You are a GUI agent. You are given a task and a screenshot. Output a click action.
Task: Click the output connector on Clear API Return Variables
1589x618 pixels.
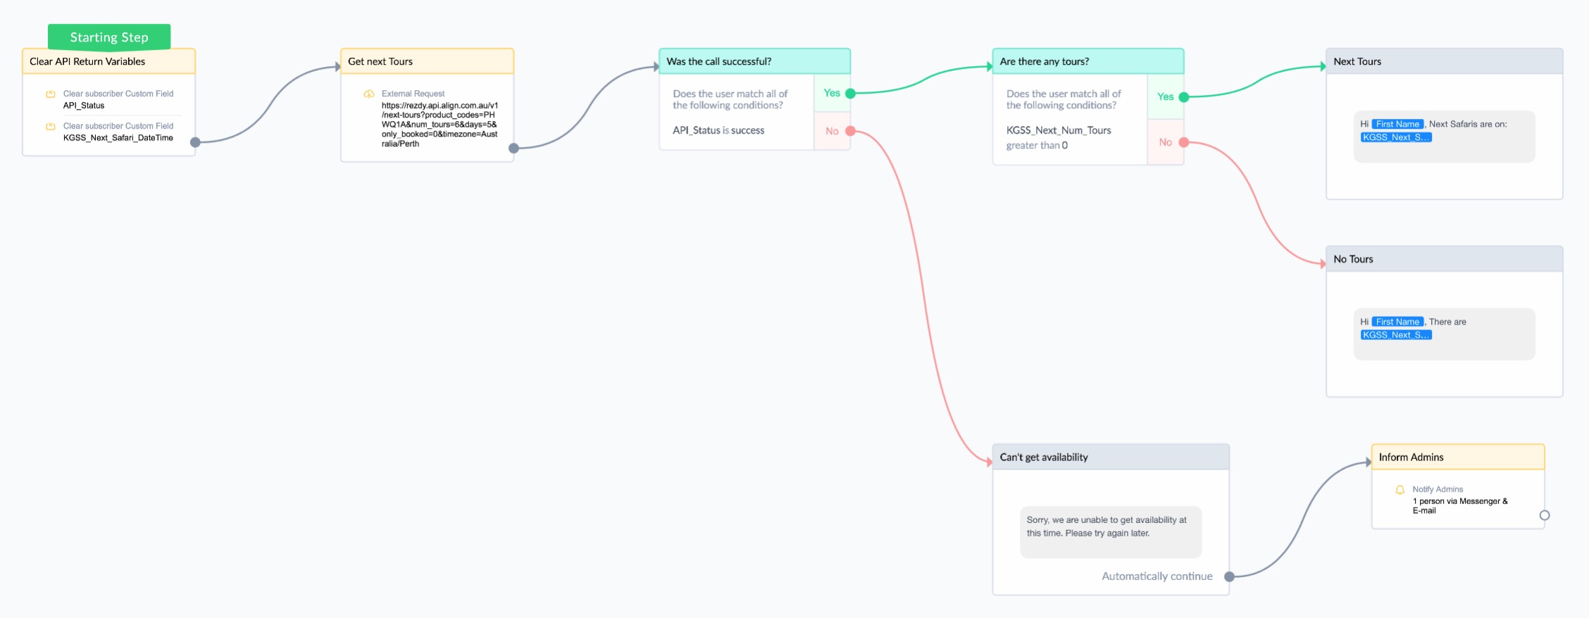coord(195,142)
